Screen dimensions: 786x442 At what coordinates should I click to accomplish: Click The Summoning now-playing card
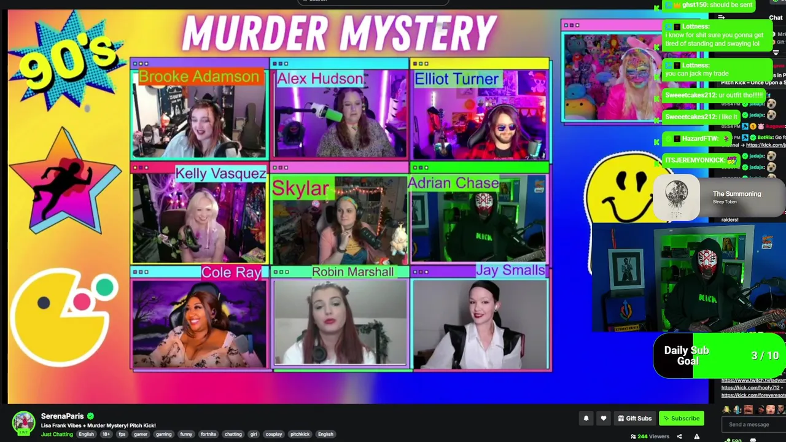pos(720,197)
